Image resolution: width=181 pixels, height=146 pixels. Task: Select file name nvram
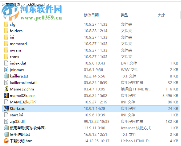click(x=15, y=50)
